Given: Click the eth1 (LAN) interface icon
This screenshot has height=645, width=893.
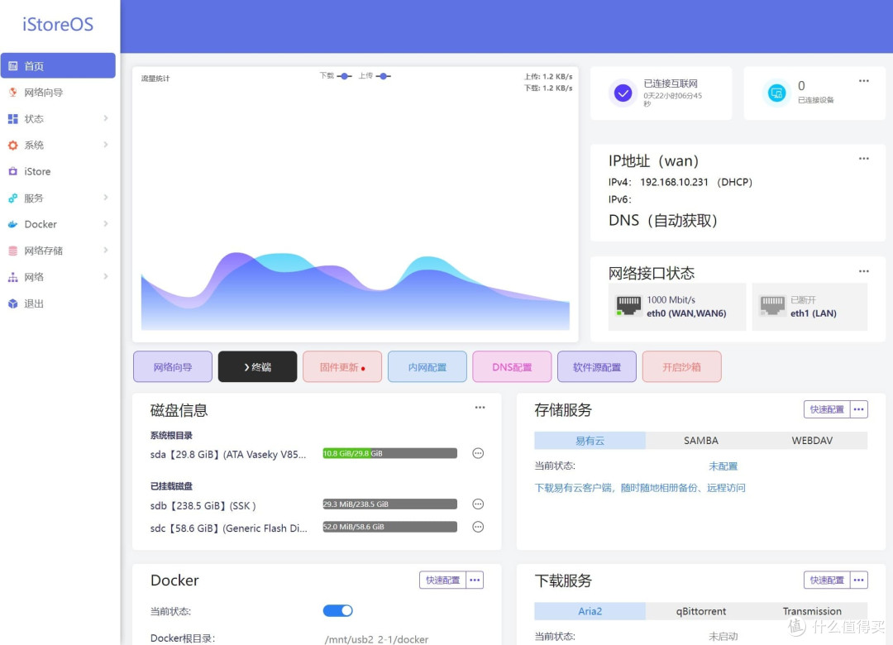Looking at the screenshot, I should tap(774, 306).
